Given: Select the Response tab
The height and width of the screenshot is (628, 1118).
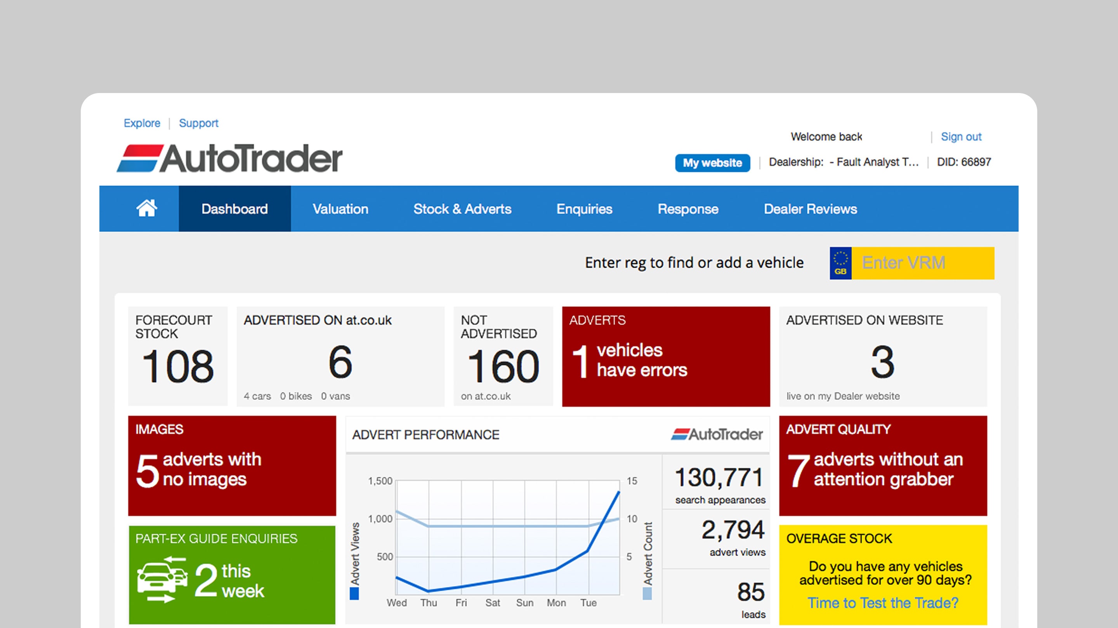Looking at the screenshot, I should 688,209.
